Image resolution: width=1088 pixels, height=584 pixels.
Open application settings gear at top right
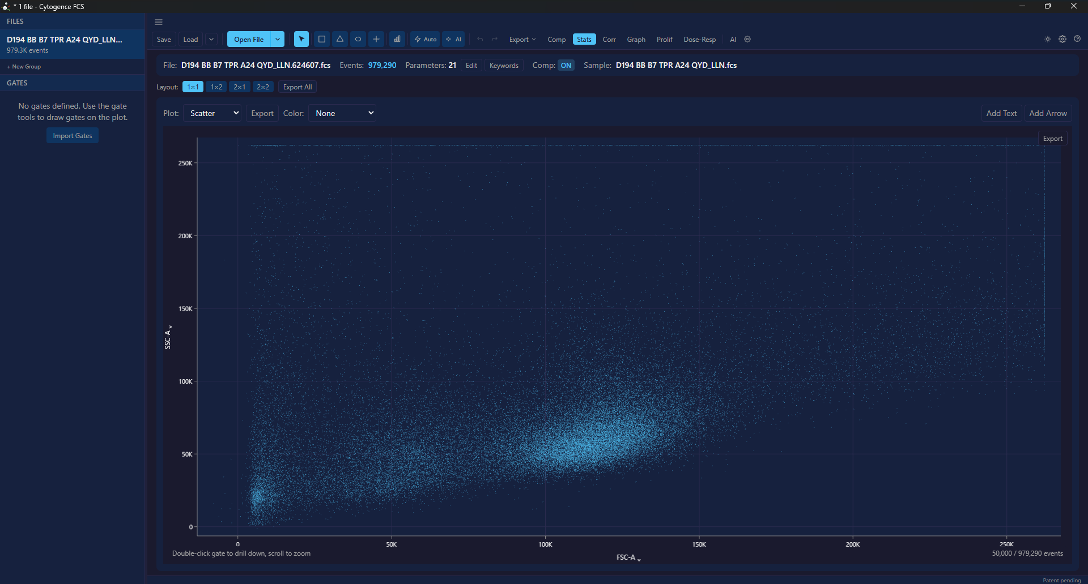pos(1062,39)
